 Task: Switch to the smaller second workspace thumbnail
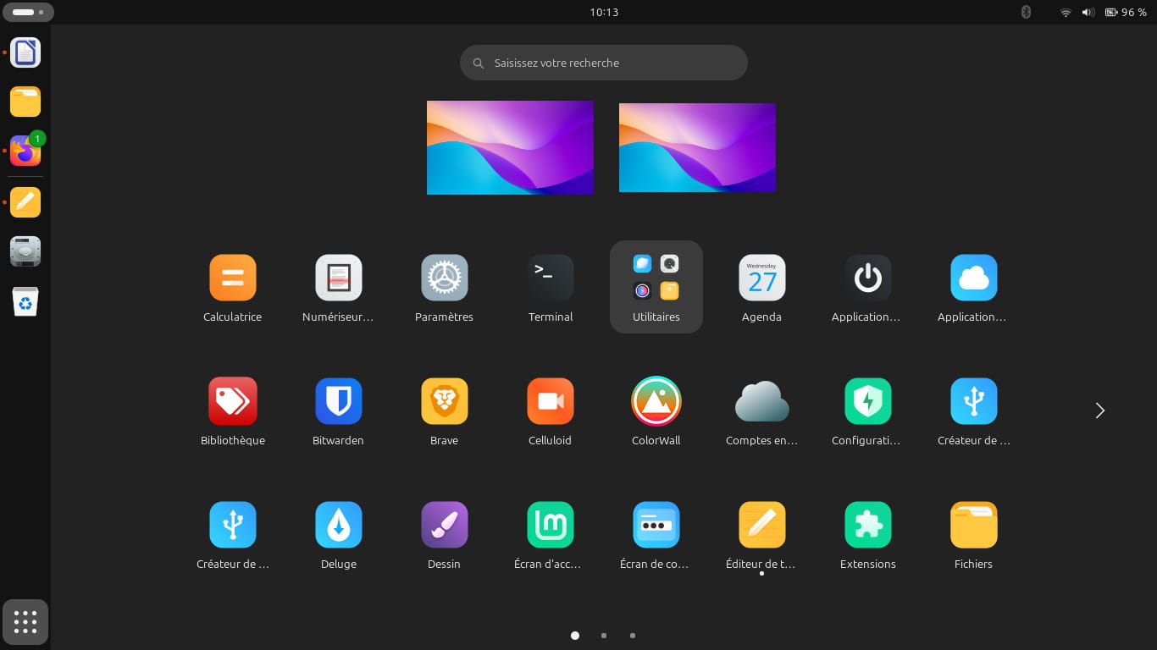tap(697, 147)
